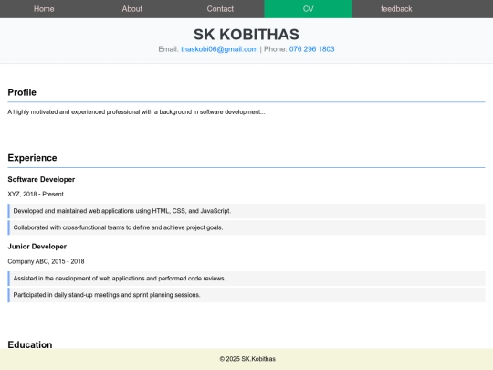493x370 pixels.
Task: Click the Education section heading
Action: click(30, 344)
